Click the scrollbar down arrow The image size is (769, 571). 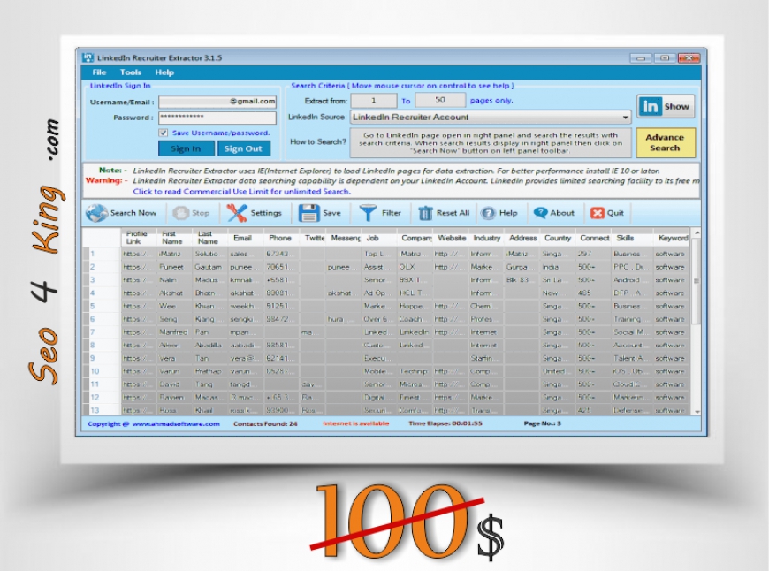pyautogui.click(x=697, y=412)
